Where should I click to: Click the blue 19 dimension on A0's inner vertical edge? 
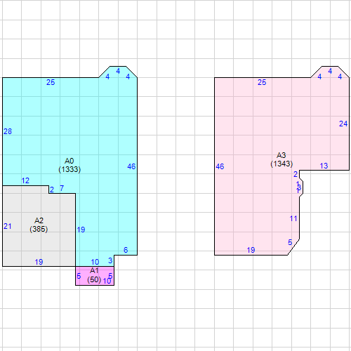point(81,230)
